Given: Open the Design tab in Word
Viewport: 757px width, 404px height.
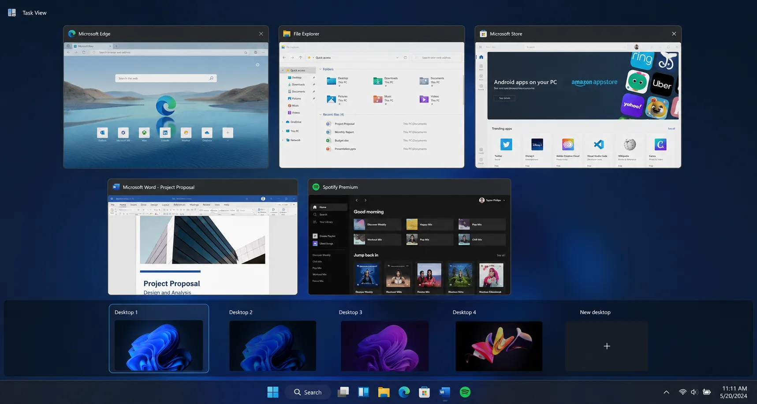Looking at the screenshot, I should [x=154, y=205].
